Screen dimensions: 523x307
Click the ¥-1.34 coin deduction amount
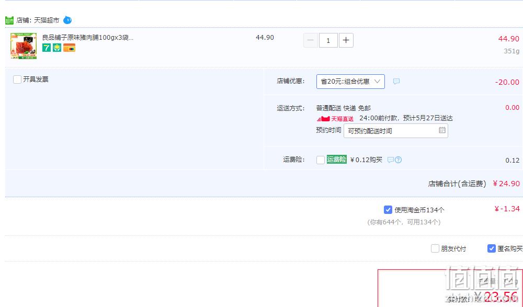coord(507,209)
